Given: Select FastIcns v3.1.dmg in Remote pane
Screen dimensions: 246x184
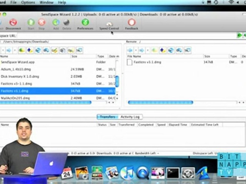Looking at the screenshot, I should [186, 62].
